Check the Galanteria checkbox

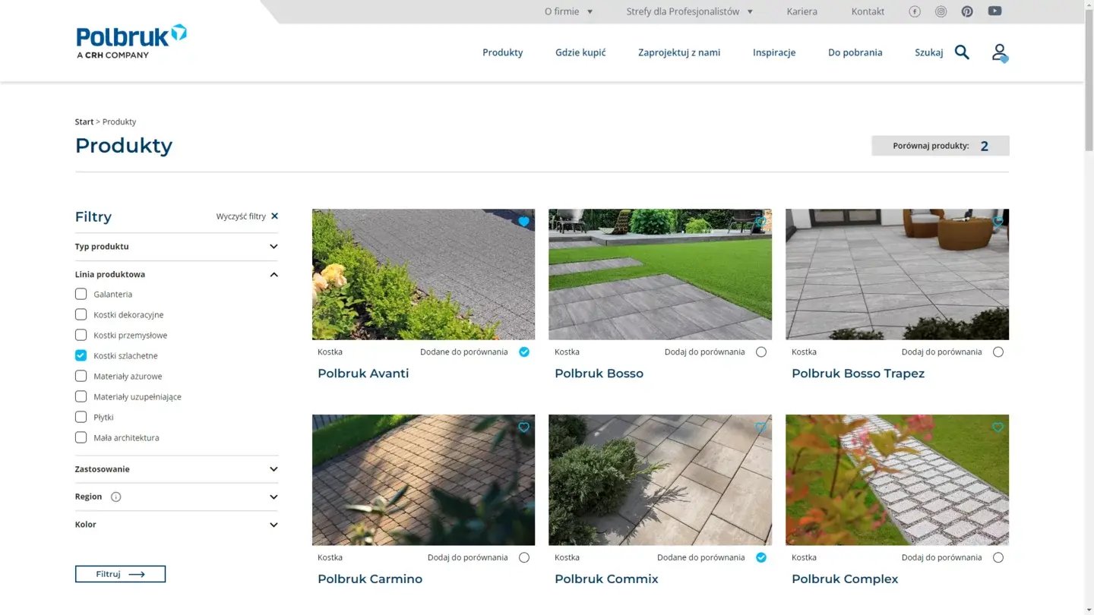(81, 295)
